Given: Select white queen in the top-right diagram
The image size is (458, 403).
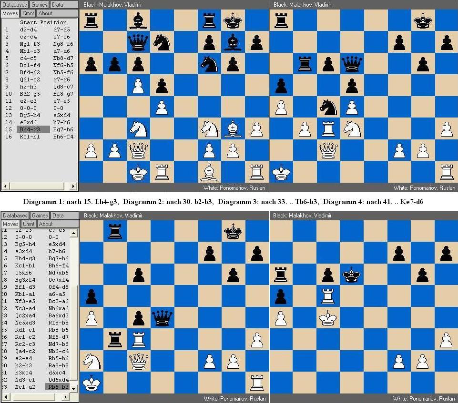Looking at the screenshot, I should click(x=328, y=150).
